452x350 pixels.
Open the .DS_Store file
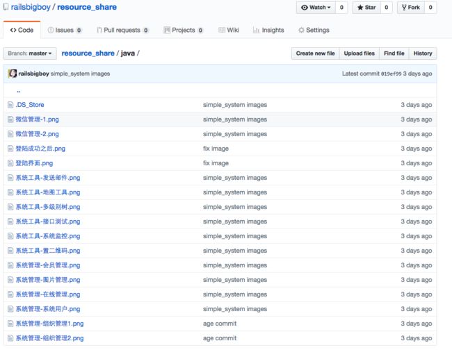[x=30, y=105]
